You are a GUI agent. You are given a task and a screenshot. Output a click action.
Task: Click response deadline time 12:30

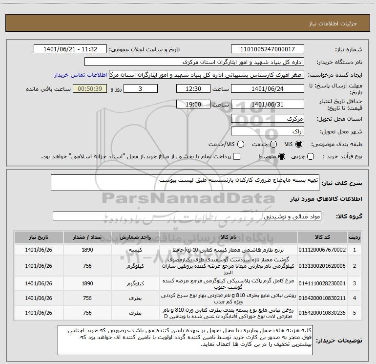193,89
